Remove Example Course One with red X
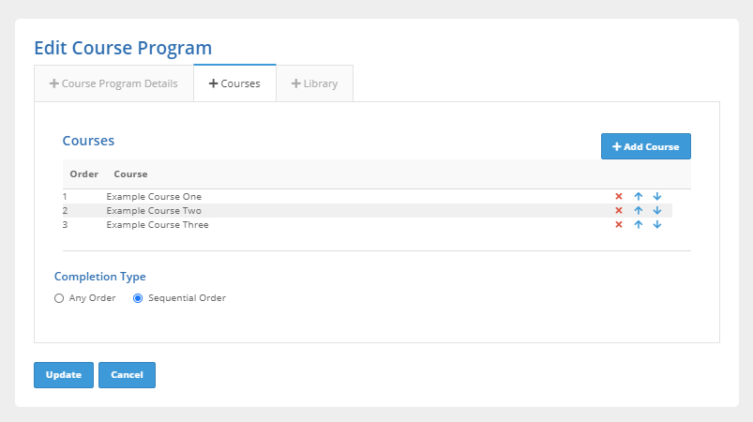The height and width of the screenshot is (422, 753). click(x=619, y=197)
